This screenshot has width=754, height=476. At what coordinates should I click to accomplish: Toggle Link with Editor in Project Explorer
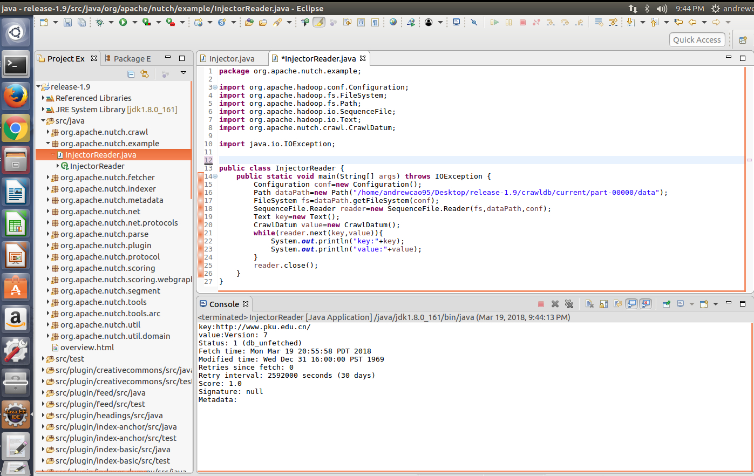click(x=145, y=74)
